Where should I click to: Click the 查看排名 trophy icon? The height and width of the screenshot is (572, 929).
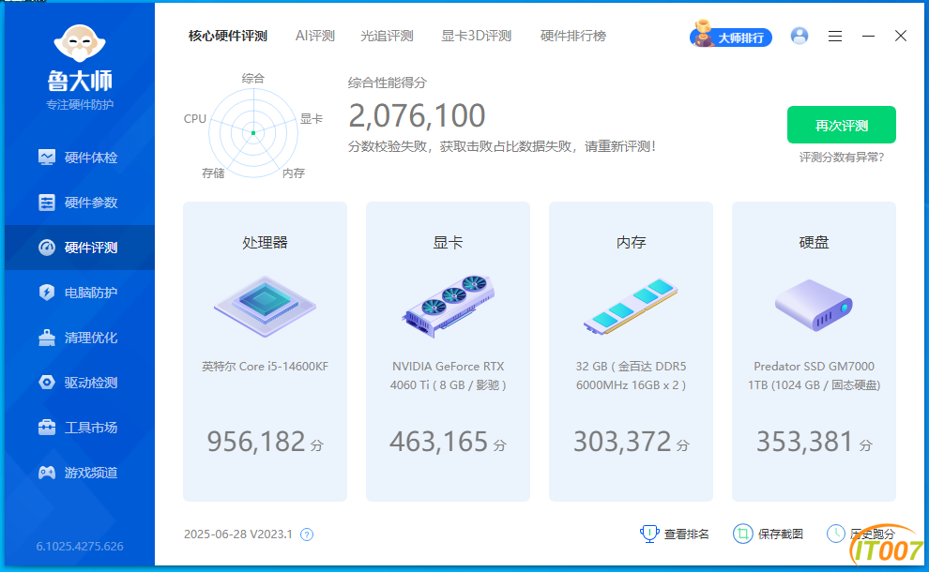click(649, 534)
